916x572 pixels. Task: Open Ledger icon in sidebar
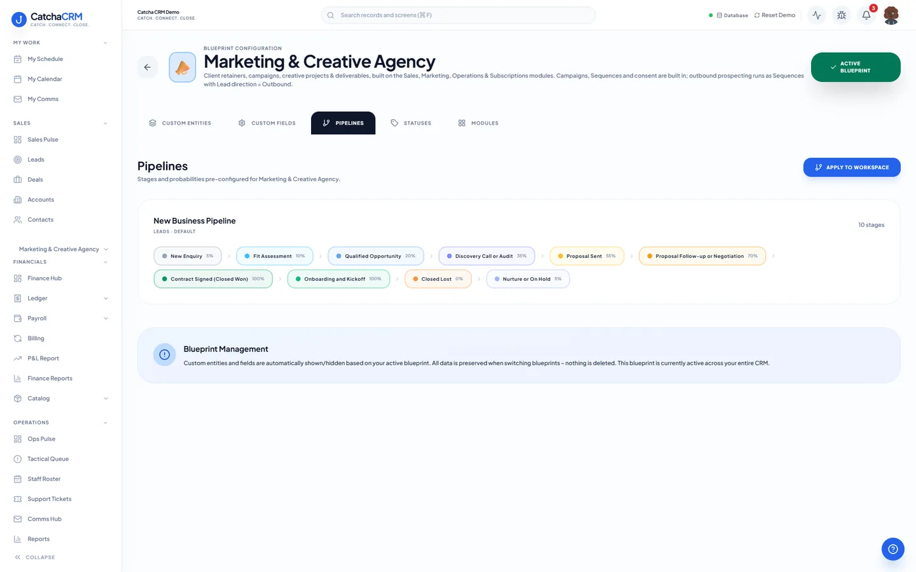(x=18, y=298)
